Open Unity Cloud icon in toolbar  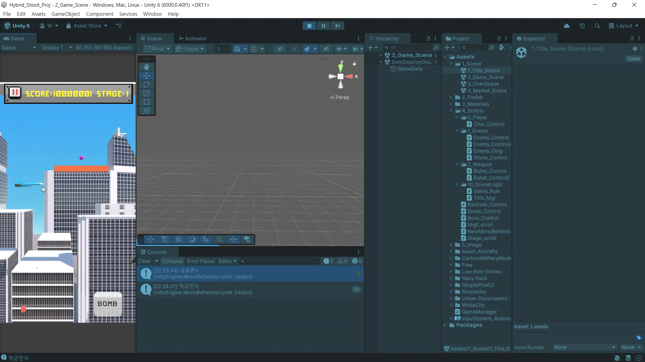coord(567,26)
